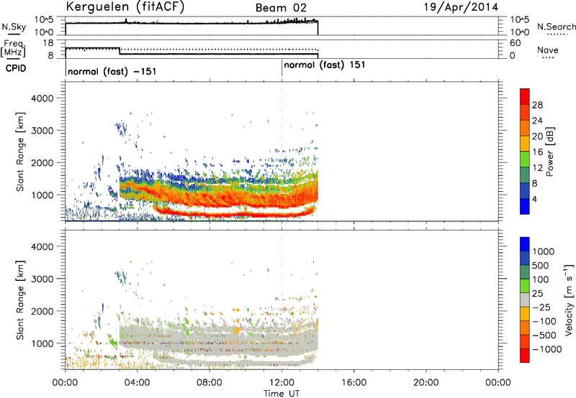Click the '24' power colorbar label
This screenshot has height=398, width=576.
click(537, 121)
